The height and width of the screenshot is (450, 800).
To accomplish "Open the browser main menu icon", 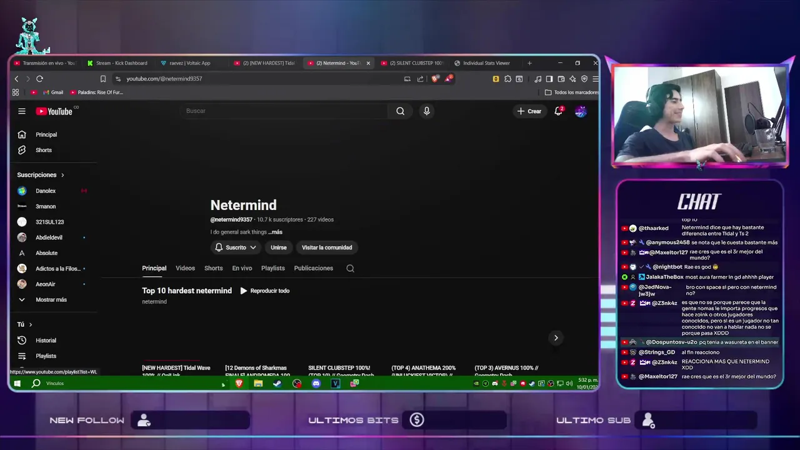I will [596, 79].
